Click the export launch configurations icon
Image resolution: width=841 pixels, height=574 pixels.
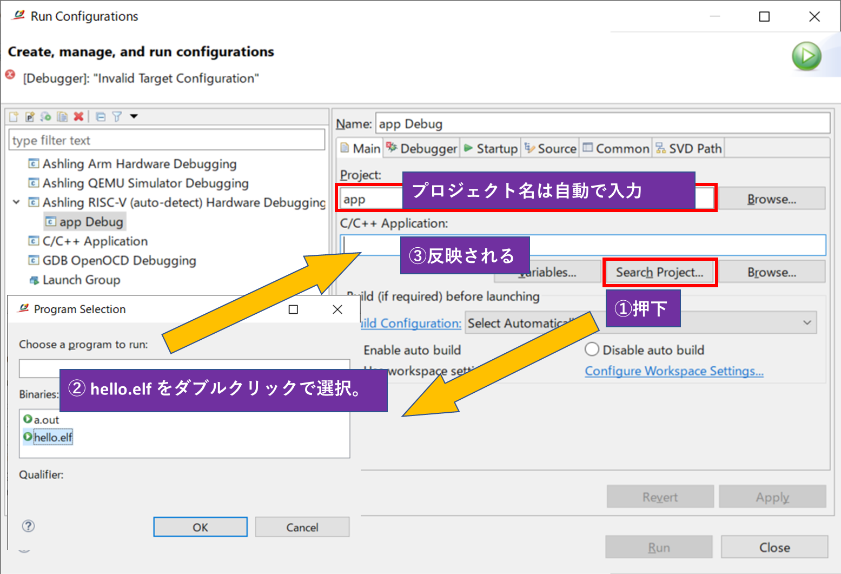coord(45,116)
